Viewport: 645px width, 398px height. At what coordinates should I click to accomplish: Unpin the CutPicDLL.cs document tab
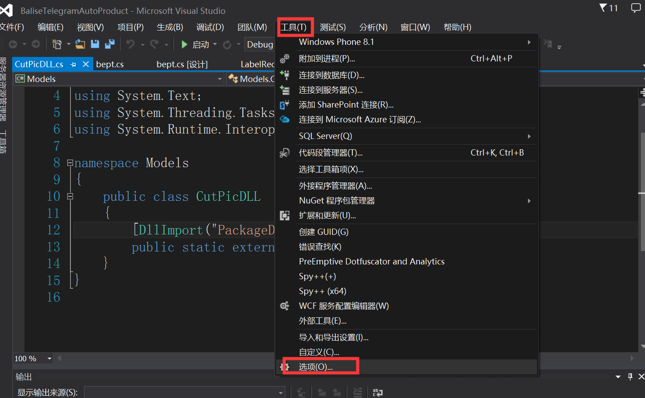point(72,65)
